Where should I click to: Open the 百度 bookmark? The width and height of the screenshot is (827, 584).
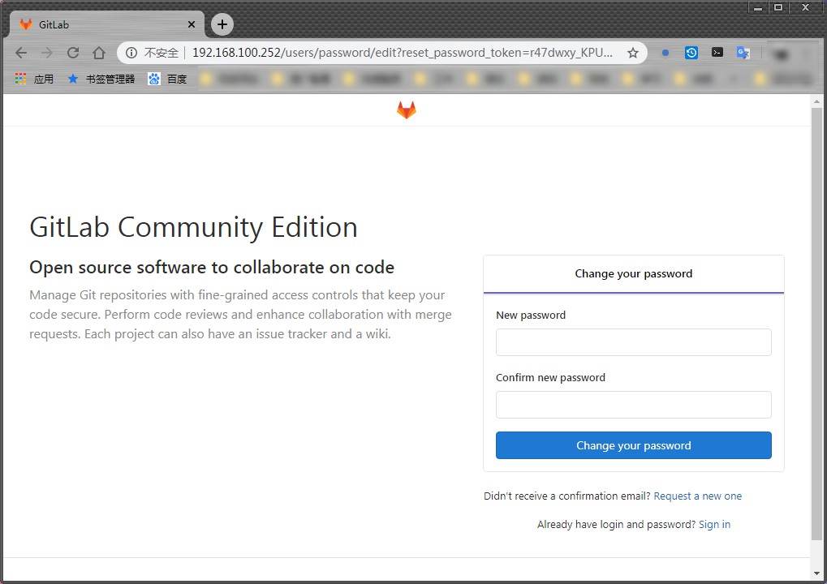(168, 79)
